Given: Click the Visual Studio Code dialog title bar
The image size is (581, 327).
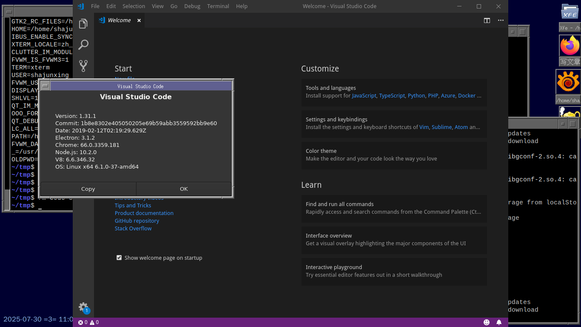Looking at the screenshot, I should [x=141, y=86].
